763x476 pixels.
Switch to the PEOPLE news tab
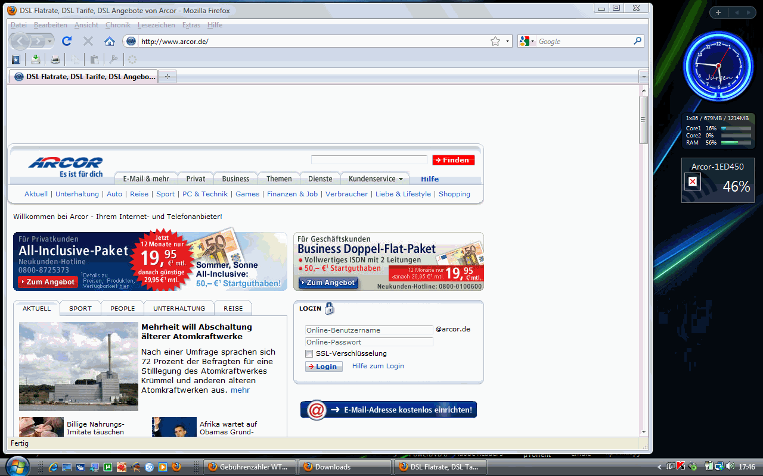(x=123, y=308)
